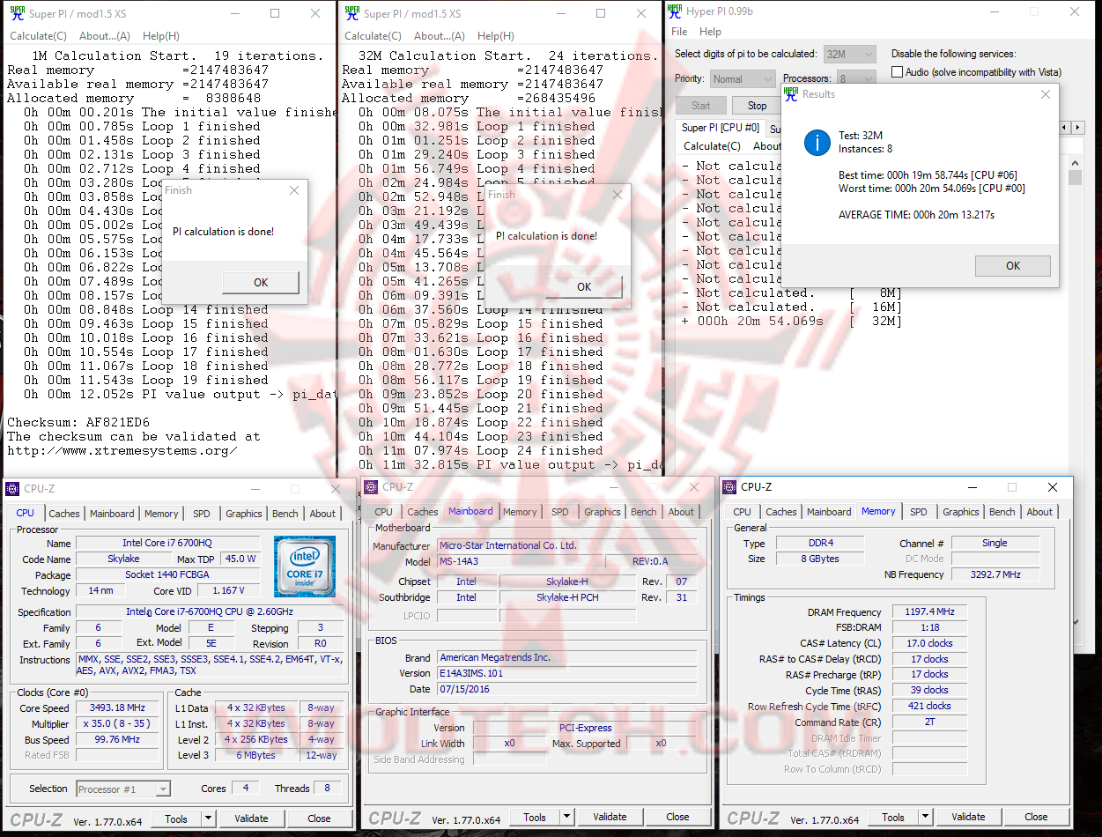This screenshot has height=837, width=1102.
Task: Click OK in the Hyper PI Results dialog
Action: [1013, 265]
